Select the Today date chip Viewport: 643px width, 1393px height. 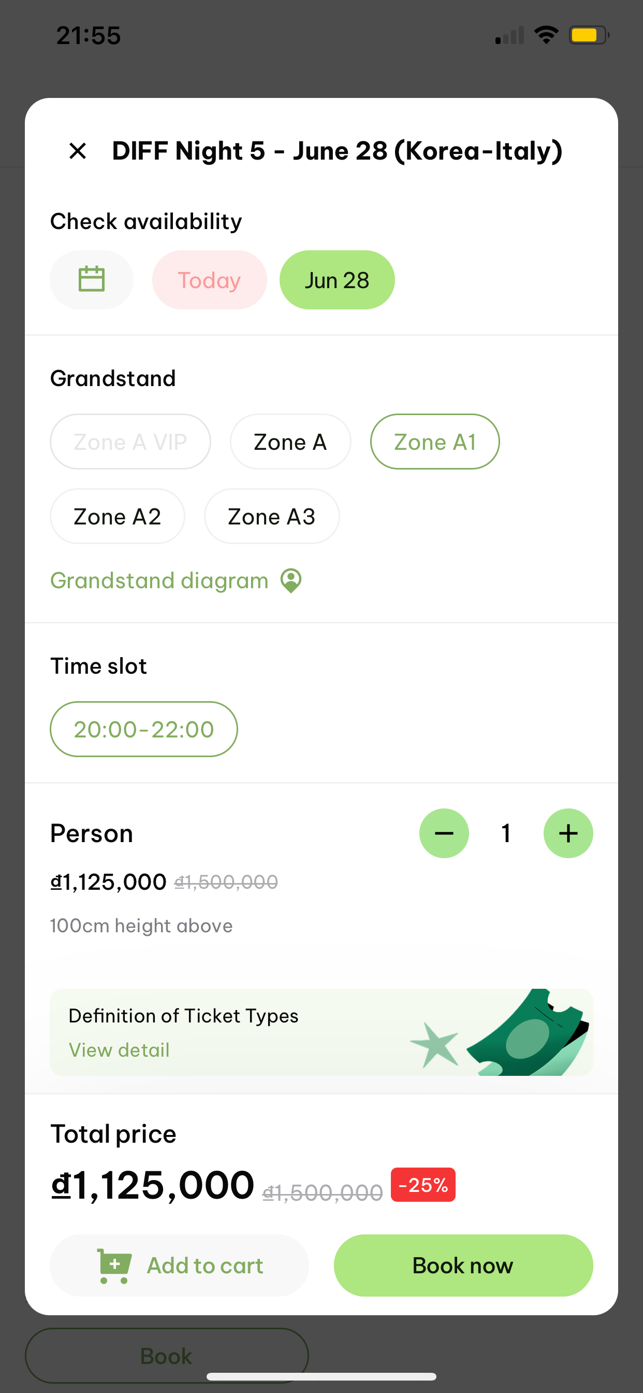click(x=209, y=280)
